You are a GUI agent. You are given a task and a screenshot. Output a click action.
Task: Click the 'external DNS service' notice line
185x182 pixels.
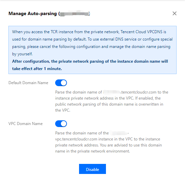[92, 39]
